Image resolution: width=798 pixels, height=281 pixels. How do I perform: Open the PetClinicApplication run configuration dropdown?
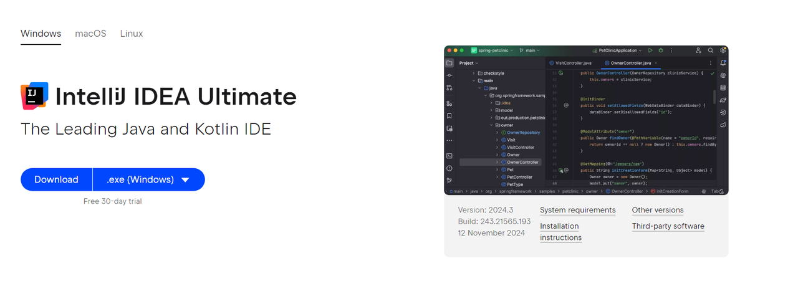point(617,50)
